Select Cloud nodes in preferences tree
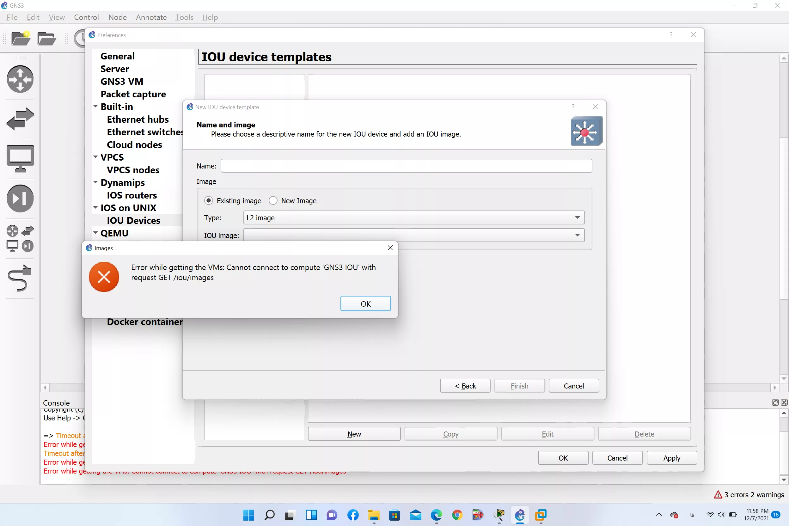The height and width of the screenshot is (526, 789). 134,144
